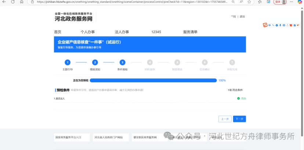Click the 100% progress value
This screenshot has height=150, width=304.
pos(222,81)
